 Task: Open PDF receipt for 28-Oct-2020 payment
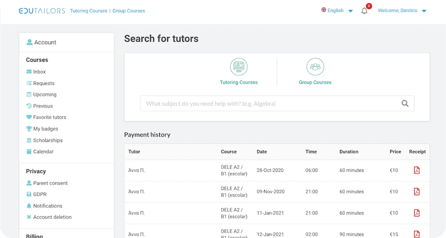coord(416,170)
